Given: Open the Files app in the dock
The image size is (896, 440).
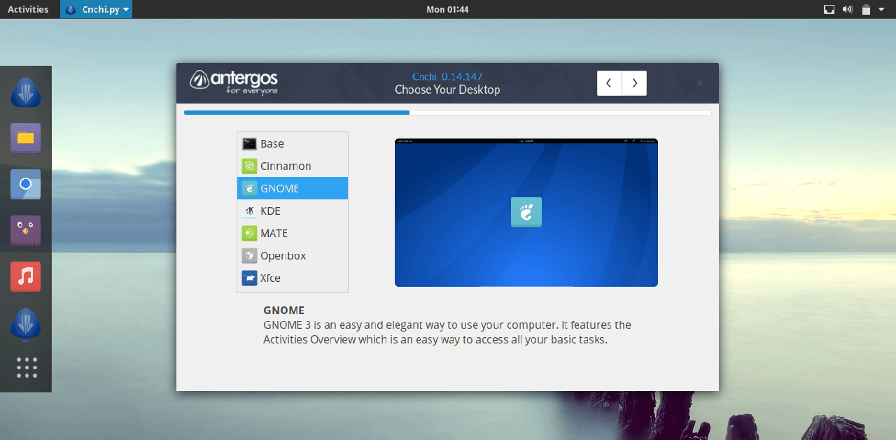Looking at the screenshot, I should (26, 138).
